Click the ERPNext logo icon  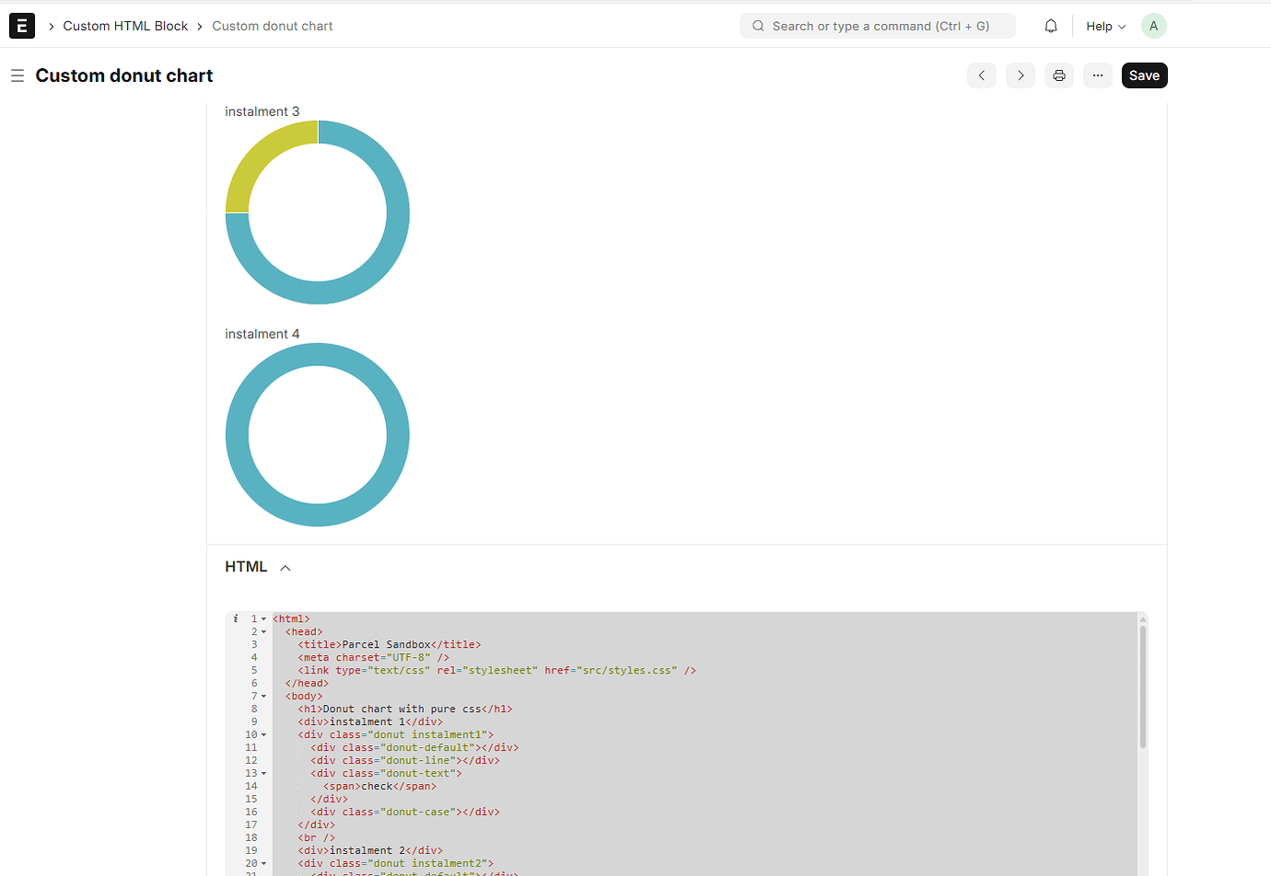pyautogui.click(x=21, y=25)
